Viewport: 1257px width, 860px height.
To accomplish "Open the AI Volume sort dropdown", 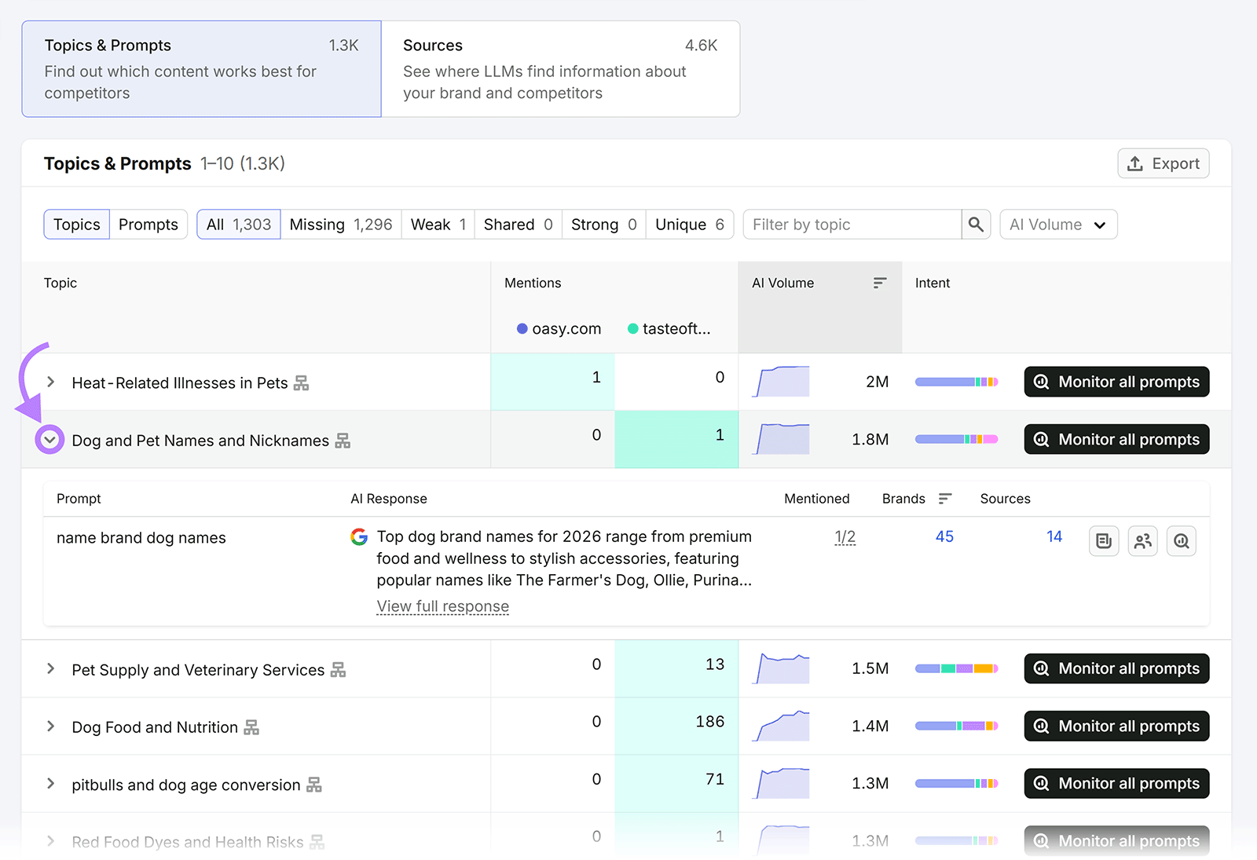I will [x=1058, y=225].
